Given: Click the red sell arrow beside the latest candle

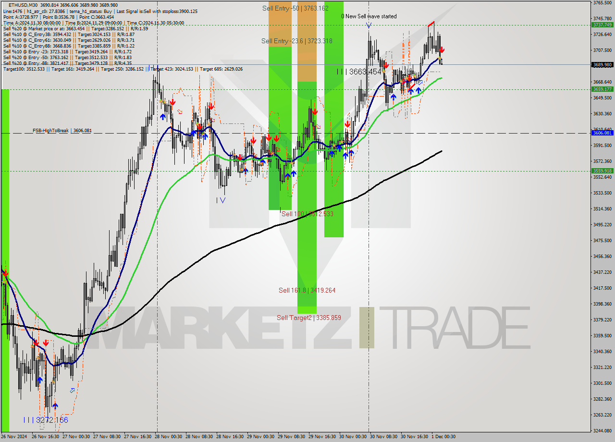Looking at the screenshot, I should point(442,50).
